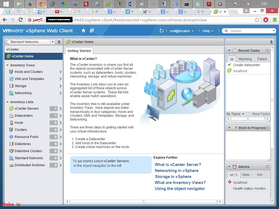Open the navigator history dropdown arrow
The width and height of the screenshot is (279, 209).
click(x=53, y=42)
